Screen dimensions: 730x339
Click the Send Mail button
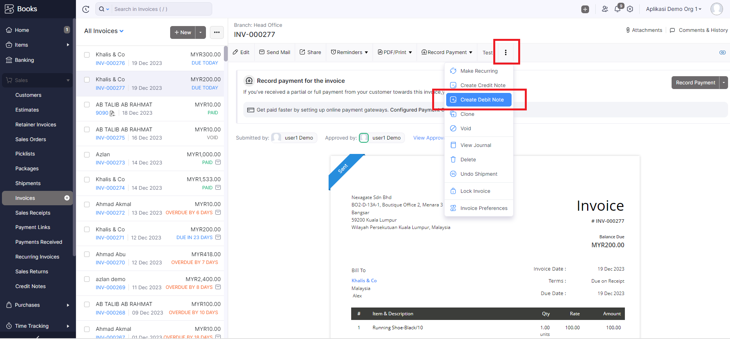(x=275, y=52)
